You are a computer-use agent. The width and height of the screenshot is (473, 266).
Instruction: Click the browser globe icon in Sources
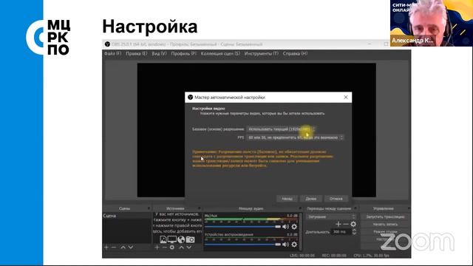click(x=181, y=239)
